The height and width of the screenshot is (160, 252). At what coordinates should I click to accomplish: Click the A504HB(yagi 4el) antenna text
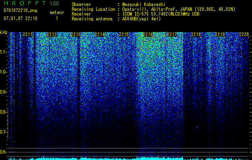[141, 19]
